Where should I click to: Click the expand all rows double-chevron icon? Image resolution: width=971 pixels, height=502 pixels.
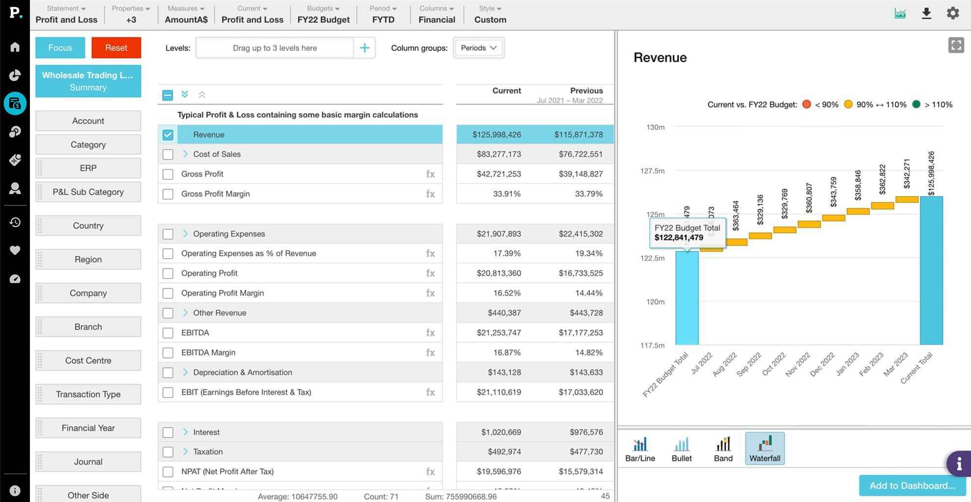pos(184,94)
